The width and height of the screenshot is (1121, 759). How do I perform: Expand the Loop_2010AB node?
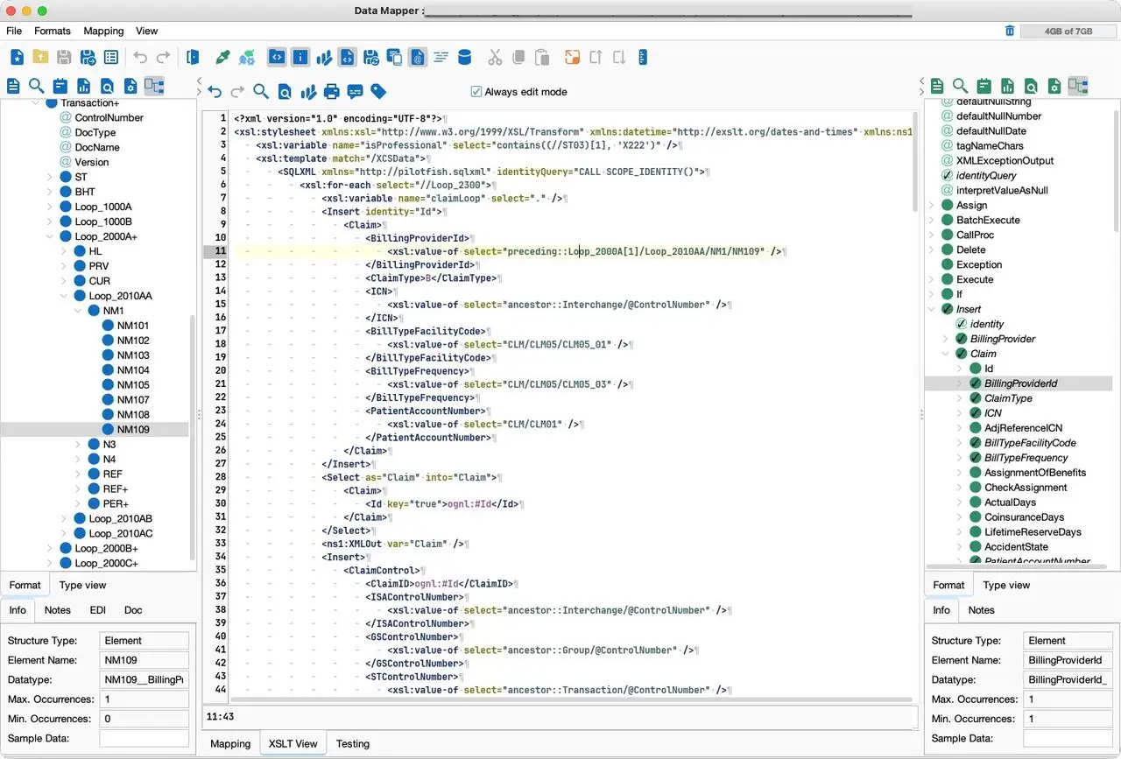[64, 518]
